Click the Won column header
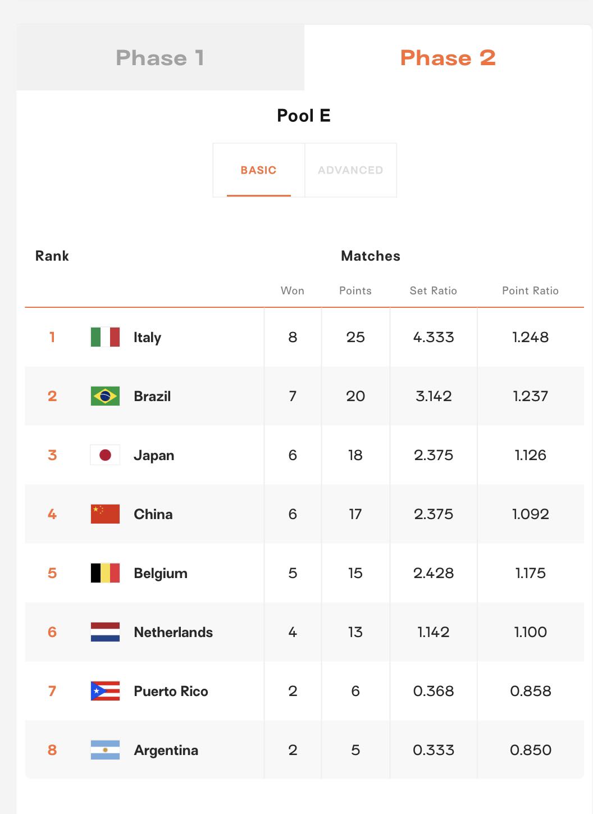The height and width of the screenshot is (814, 593). (293, 290)
